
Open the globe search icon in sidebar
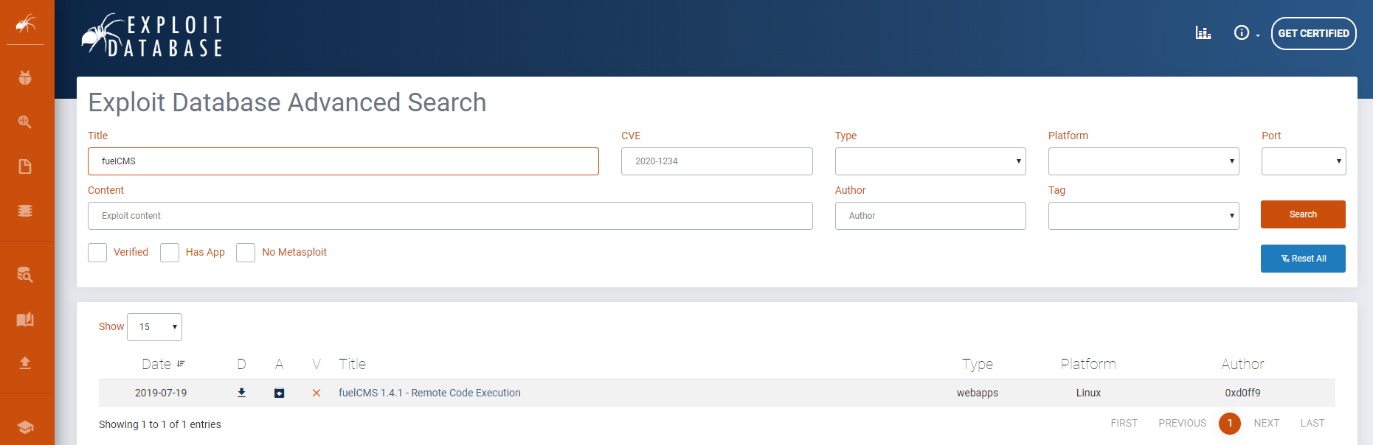click(x=25, y=122)
